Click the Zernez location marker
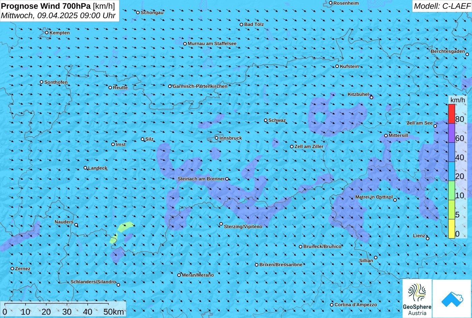The width and height of the screenshot is (472, 318). click(x=12, y=269)
